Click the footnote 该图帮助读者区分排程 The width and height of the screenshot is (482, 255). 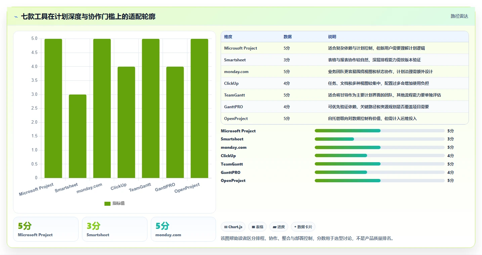(x=307, y=239)
